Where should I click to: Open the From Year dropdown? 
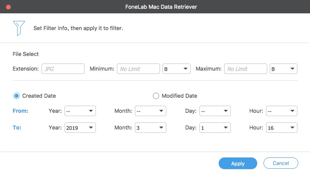click(x=80, y=111)
